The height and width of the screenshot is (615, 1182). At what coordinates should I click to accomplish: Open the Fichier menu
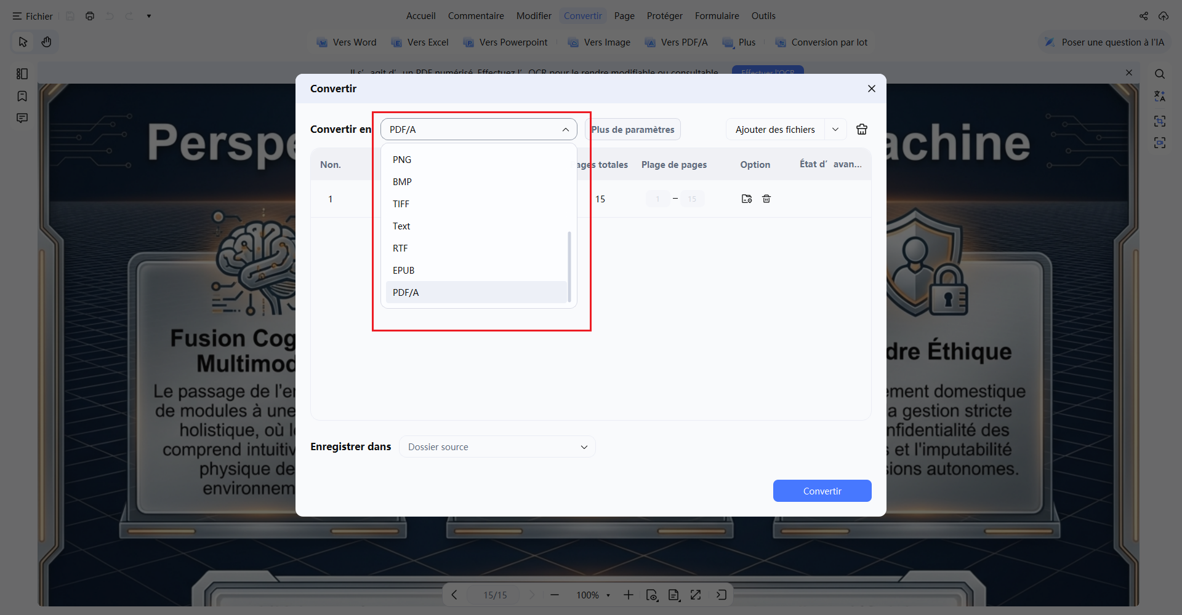[x=33, y=16]
